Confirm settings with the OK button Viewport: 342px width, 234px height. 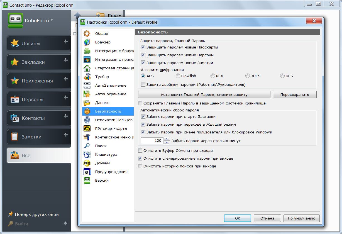point(238,218)
